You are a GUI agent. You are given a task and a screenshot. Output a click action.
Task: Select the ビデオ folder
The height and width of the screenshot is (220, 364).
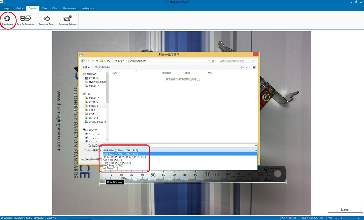[x=90, y=114]
